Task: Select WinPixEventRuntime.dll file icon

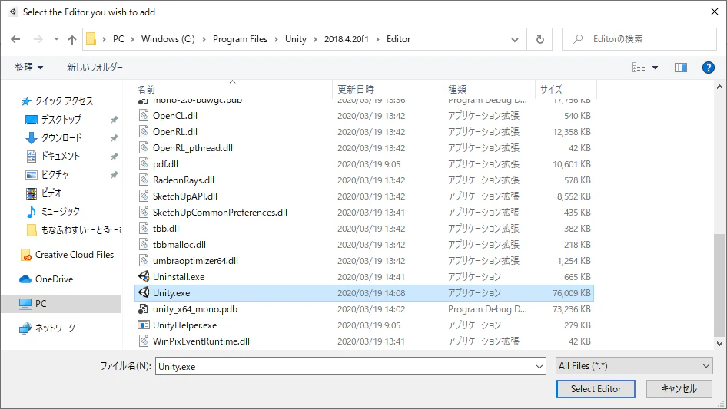Action: coord(144,341)
